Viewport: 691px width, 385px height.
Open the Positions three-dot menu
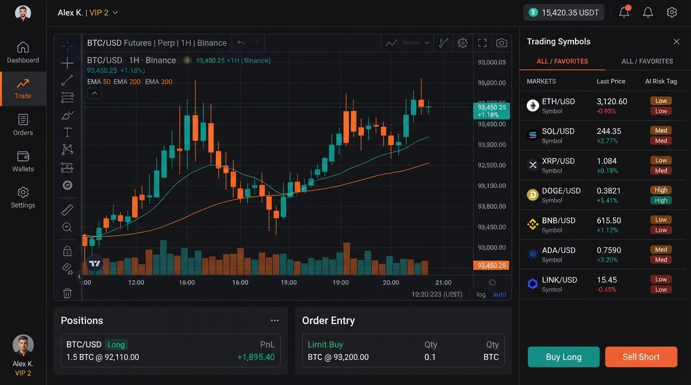275,321
